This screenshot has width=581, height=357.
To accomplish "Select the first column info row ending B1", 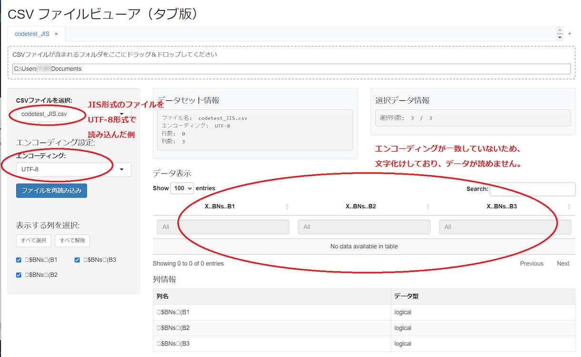I will pyautogui.click(x=364, y=312).
